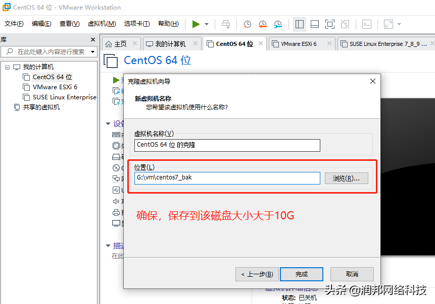This screenshot has height=304, width=435.
Task: Open the 编辑(E) menu
Action: pos(41,24)
